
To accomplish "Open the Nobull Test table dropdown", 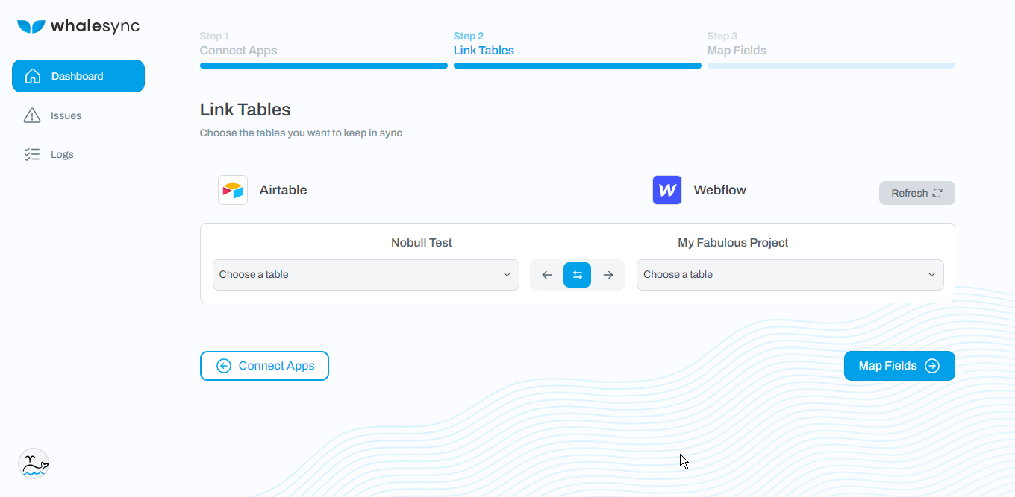I will (x=366, y=275).
